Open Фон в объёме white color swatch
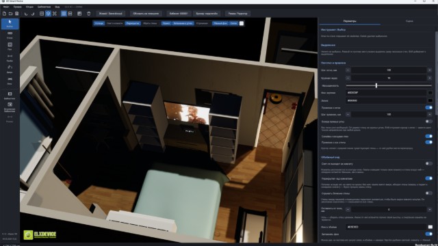 tap(430, 227)
